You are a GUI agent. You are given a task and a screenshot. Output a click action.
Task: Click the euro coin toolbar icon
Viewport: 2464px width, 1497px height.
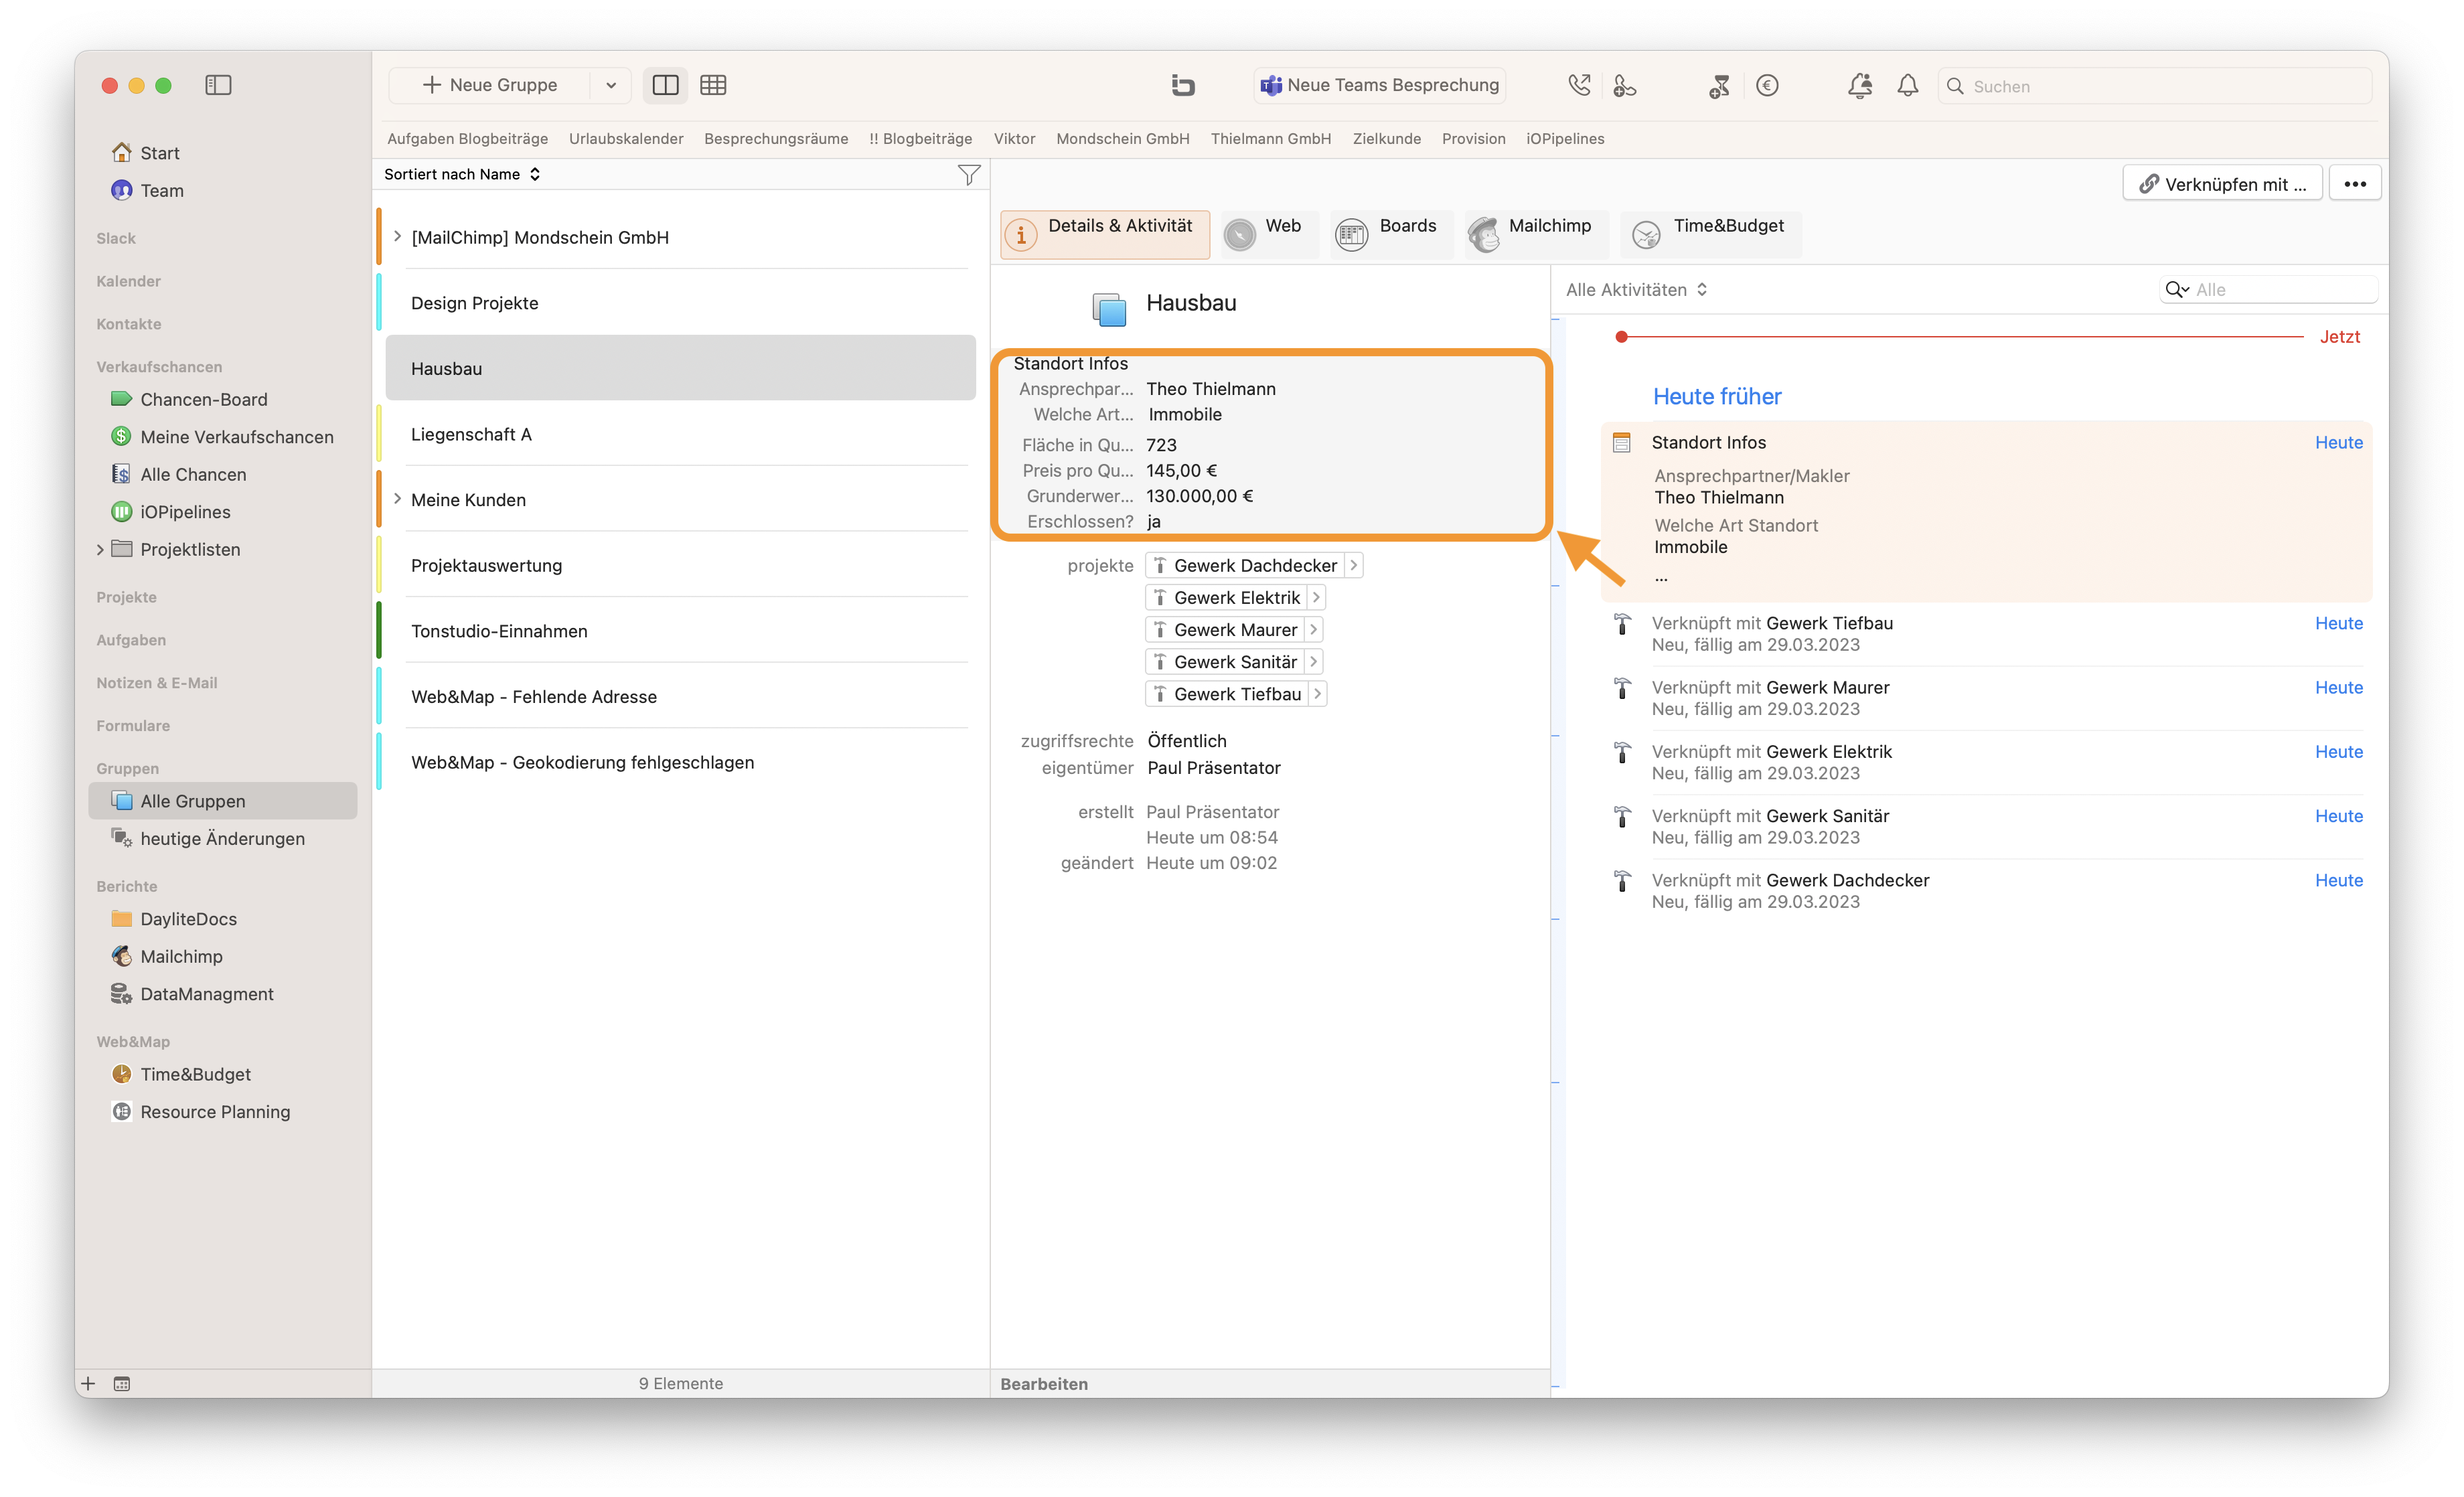1767,85
